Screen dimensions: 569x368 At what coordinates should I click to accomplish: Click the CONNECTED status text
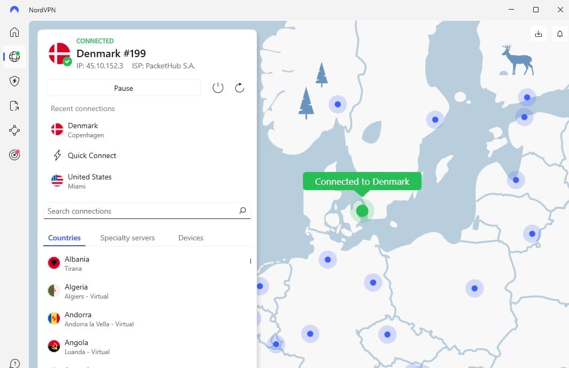(95, 41)
